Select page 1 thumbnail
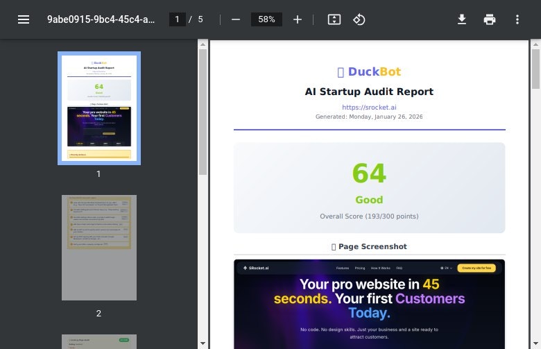 99,108
